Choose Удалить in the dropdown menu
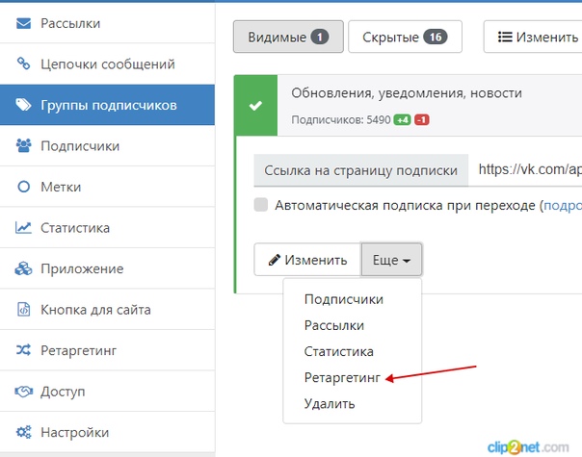Viewport: 582px width, 457px height. click(330, 404)
